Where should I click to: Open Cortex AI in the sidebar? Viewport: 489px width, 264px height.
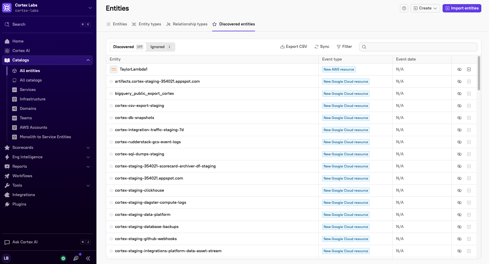21,51
